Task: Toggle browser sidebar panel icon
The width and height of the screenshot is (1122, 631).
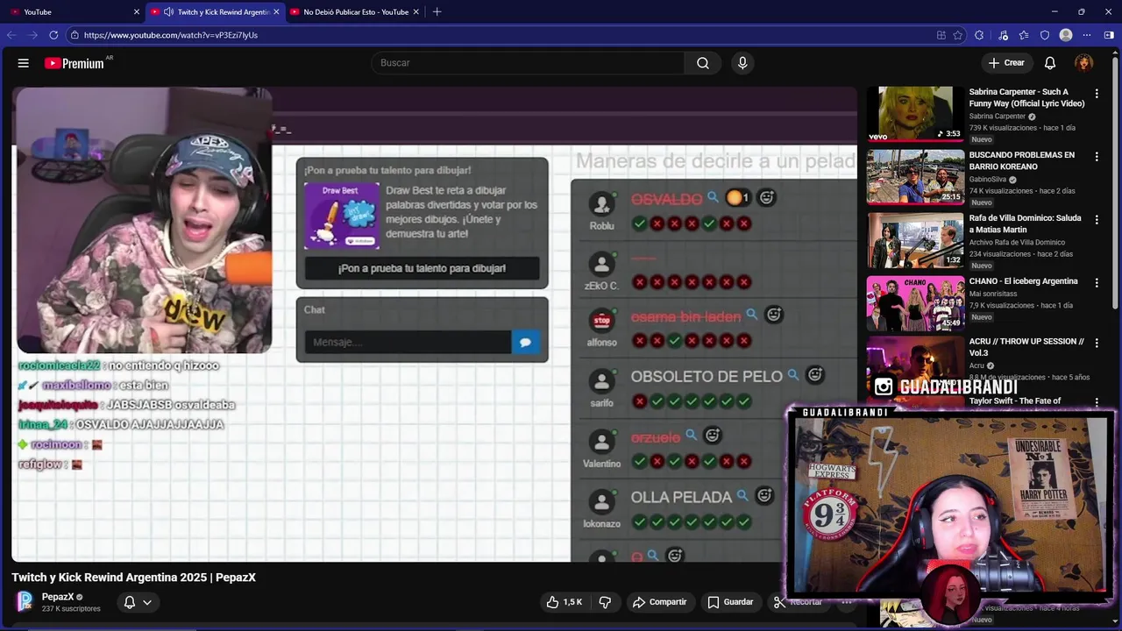Action: 1109,35
